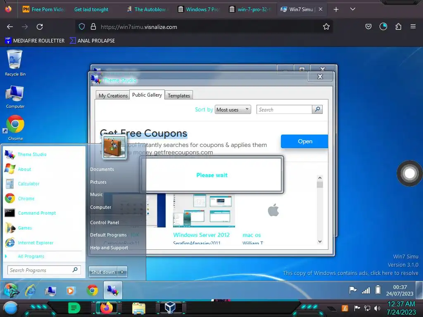Click the start menu user picture
423x317 pixels.
click(x=114, y=147)
